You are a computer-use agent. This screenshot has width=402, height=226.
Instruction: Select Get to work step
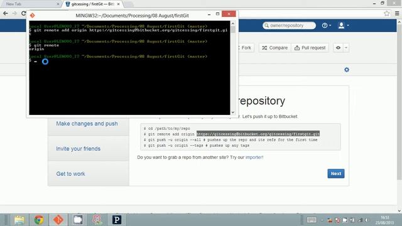70,174
